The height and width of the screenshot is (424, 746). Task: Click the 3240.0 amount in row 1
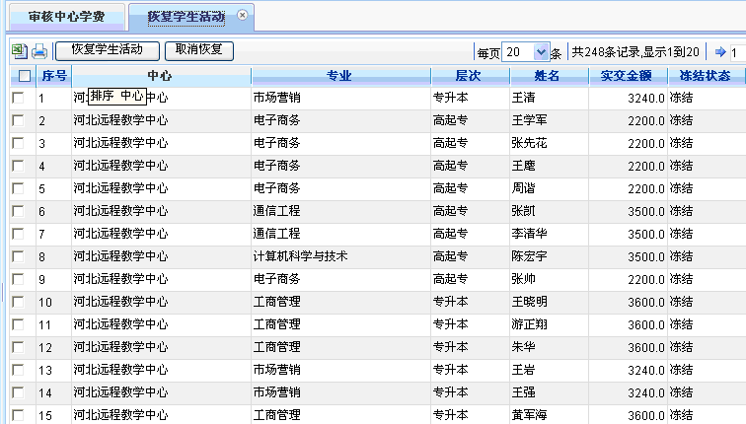tap(646, 99)
